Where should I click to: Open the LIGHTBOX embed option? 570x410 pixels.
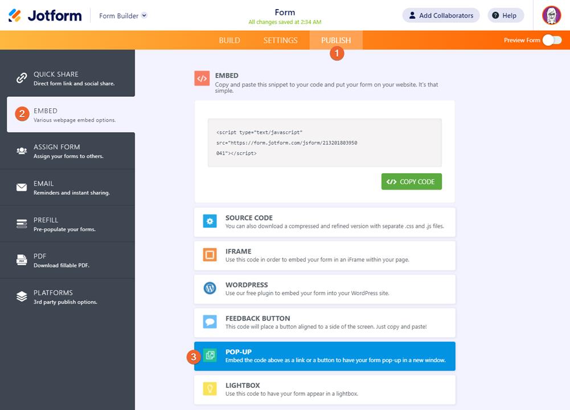325,389
